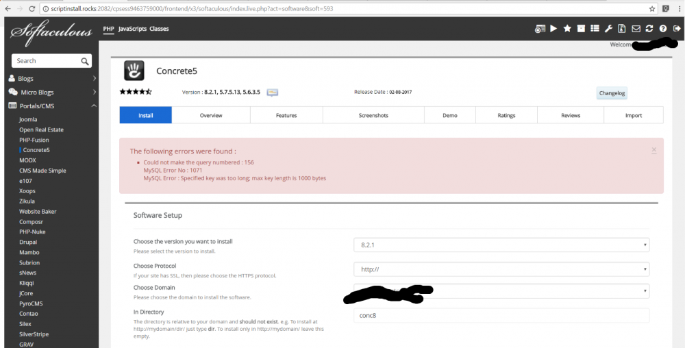Expand the Micro Blogs category

(x=51, y=92)
